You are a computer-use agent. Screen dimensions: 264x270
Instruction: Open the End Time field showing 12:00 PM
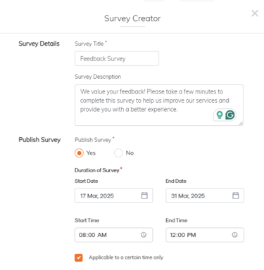coord(205,235)
